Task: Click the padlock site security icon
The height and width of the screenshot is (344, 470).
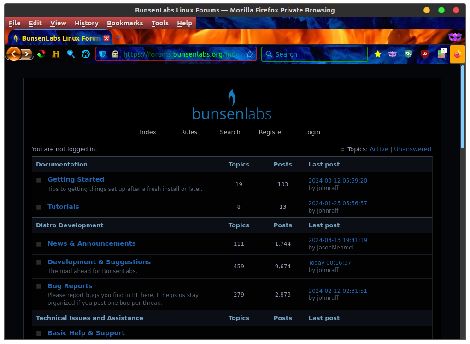Action: (x=115, y=54)
